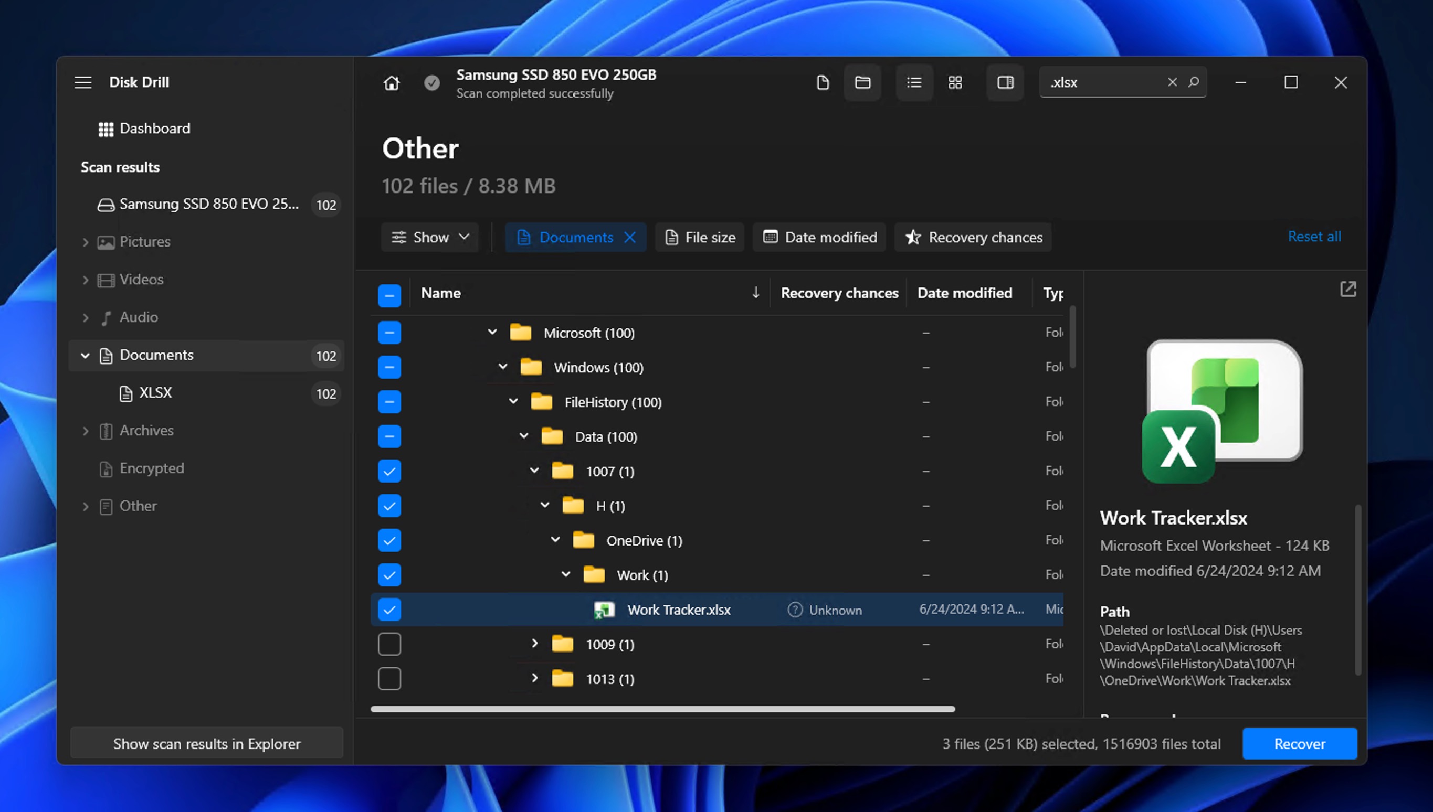Click the Pictures category icon
Screen dimensions: 1433x812
(106, 242)
